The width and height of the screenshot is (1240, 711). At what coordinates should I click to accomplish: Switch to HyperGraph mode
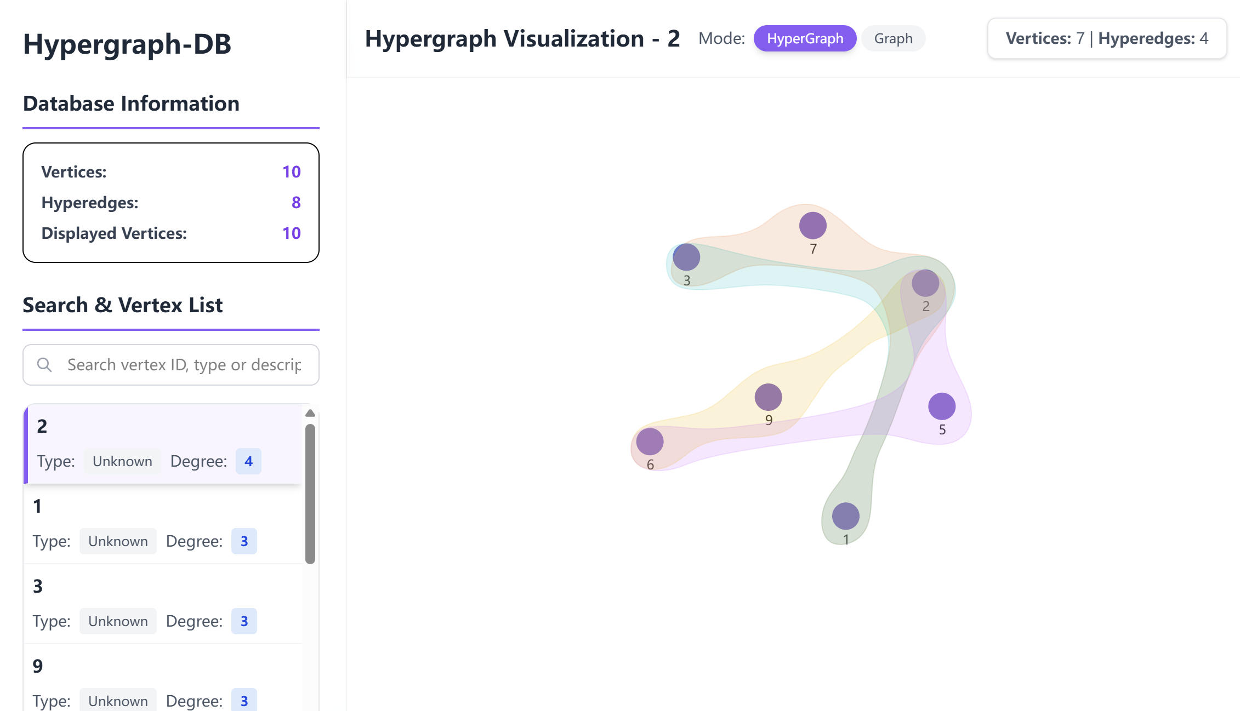click(805, 38)
